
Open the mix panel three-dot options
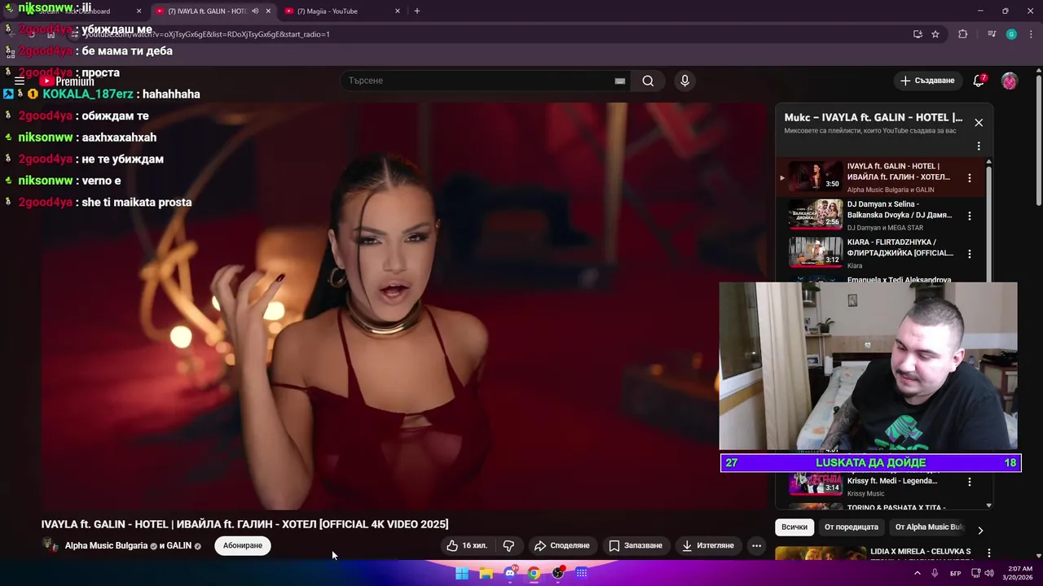tap(979, 146)
